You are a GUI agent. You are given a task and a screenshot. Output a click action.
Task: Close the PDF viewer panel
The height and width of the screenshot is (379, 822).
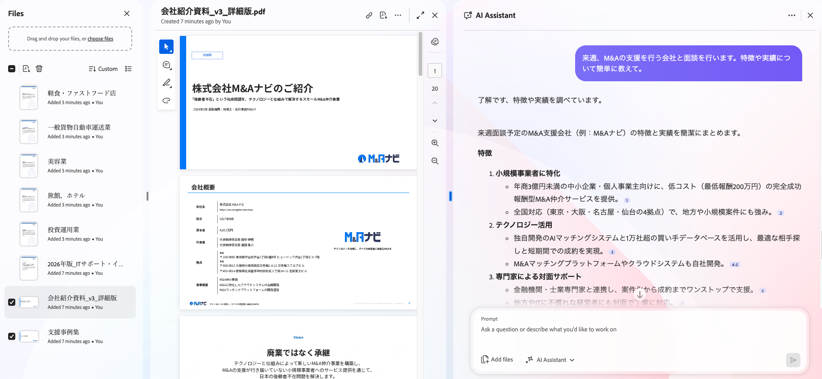click(435, 15)
